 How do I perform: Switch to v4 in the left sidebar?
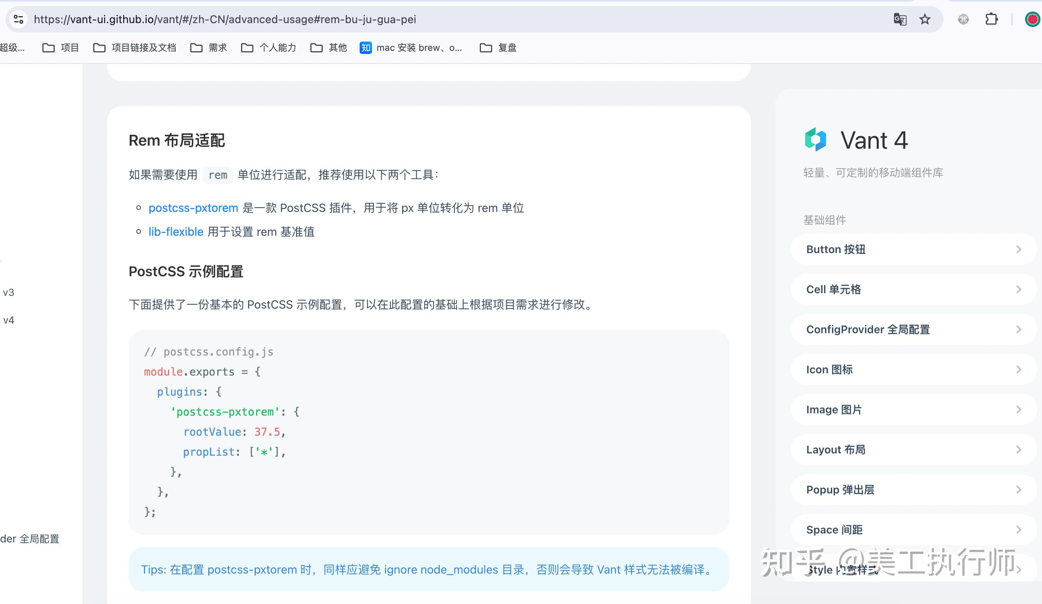pyautogui.click(x=8, y=320)
